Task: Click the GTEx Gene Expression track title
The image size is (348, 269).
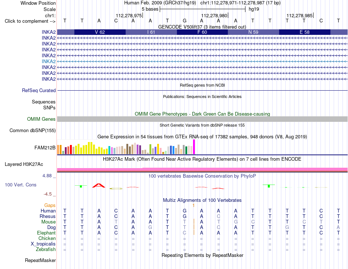Action: [x=202, y=137]
